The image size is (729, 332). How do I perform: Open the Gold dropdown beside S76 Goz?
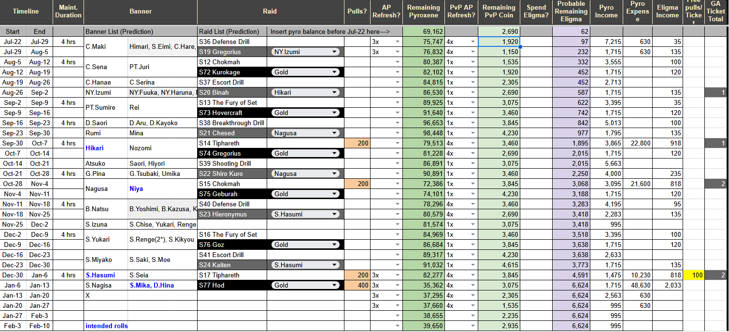pos(305,245)
